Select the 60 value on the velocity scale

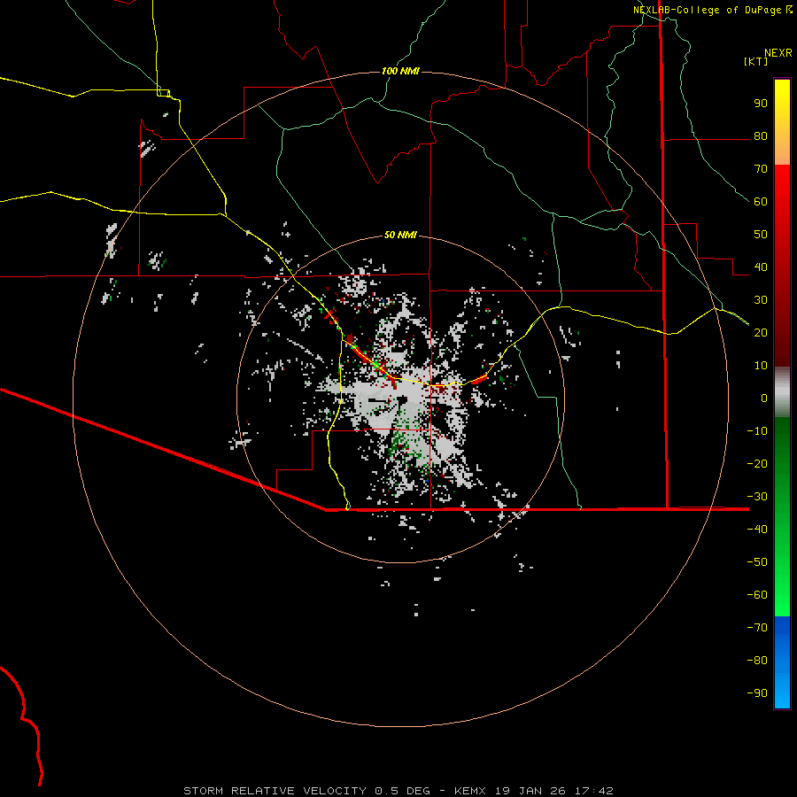(x=761, y=201)
